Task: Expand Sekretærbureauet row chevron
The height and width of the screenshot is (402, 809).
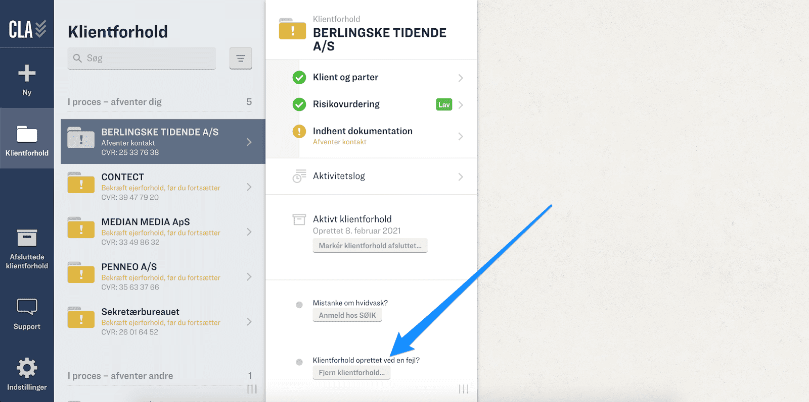Action: (249, 321)
